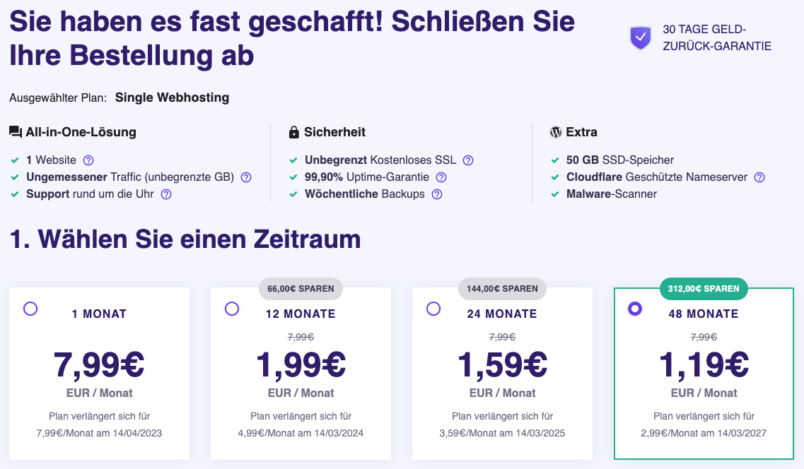This screenshot has height=469, width=804.
Task: Click the help icon beside "Wöchentliche Backups"
Action: pyautogui.click(x=437, y=194)
